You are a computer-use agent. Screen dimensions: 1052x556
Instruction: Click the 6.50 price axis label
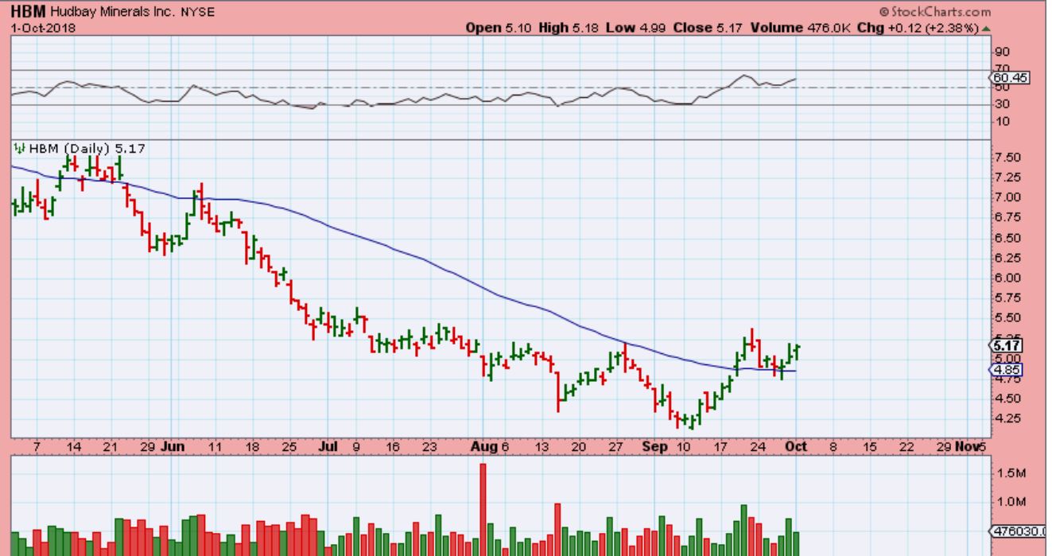click(1007, 238)
